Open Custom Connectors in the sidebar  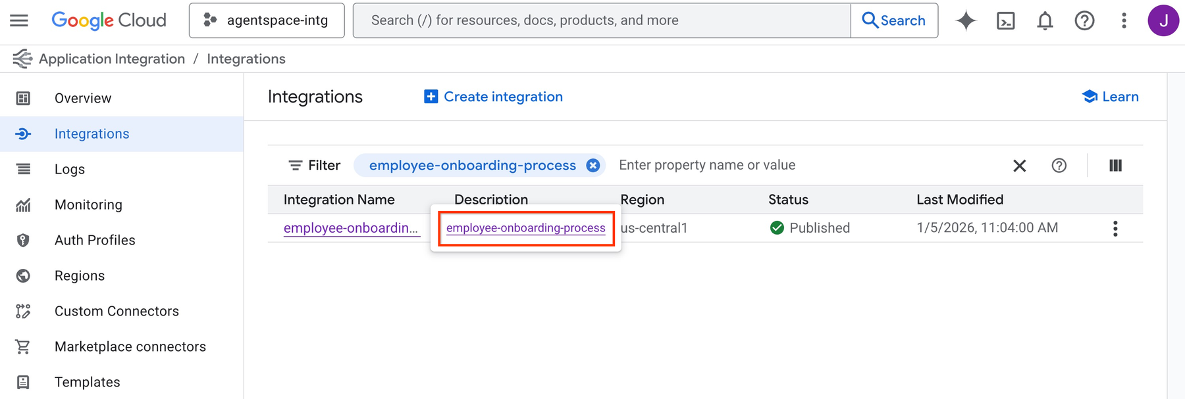tap(122, 311)
